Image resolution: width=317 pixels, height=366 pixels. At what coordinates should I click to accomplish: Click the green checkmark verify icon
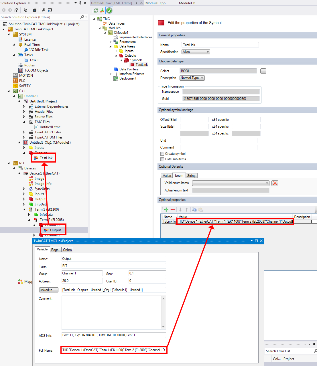click(109, 11)
